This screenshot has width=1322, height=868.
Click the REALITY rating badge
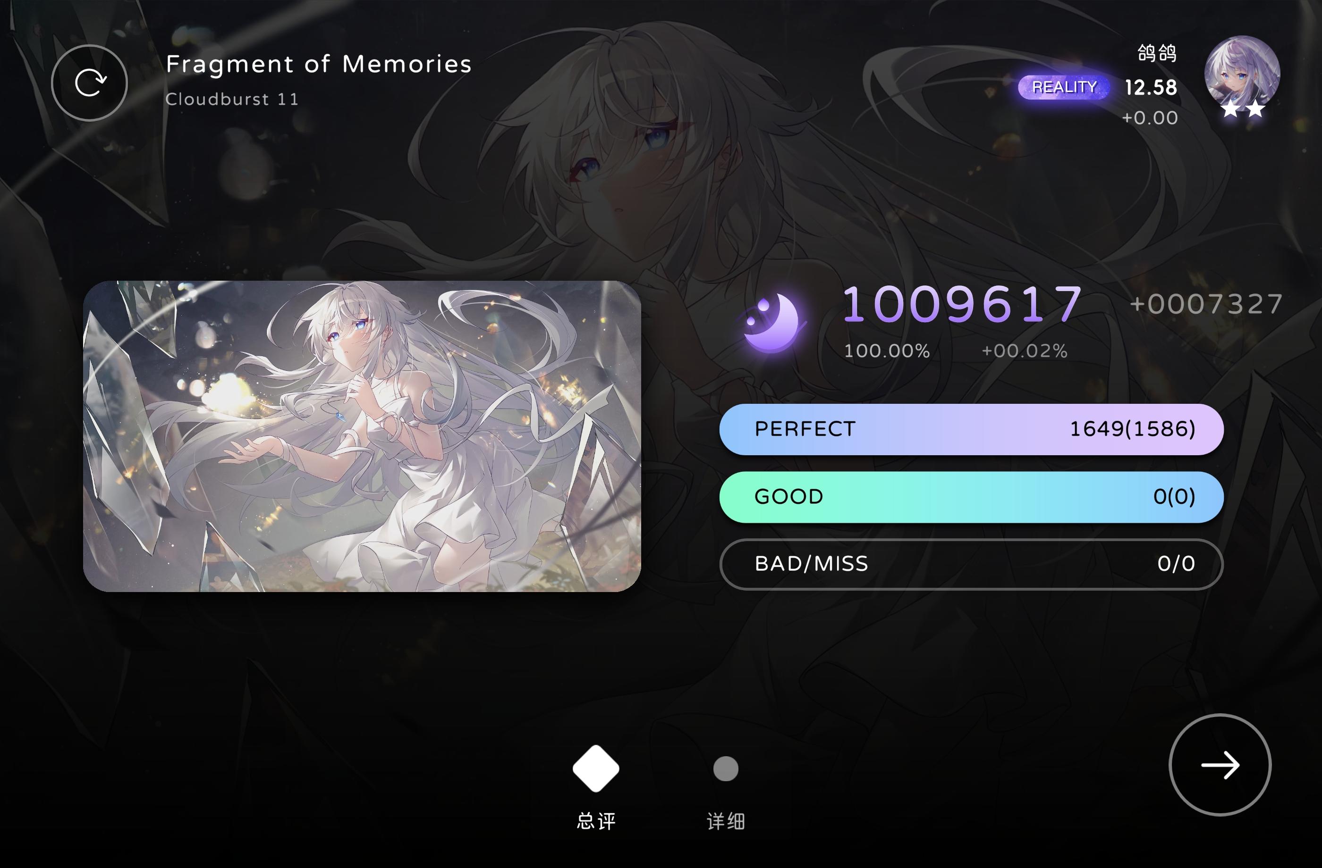pyautogui.click(x=1064, y=87)
